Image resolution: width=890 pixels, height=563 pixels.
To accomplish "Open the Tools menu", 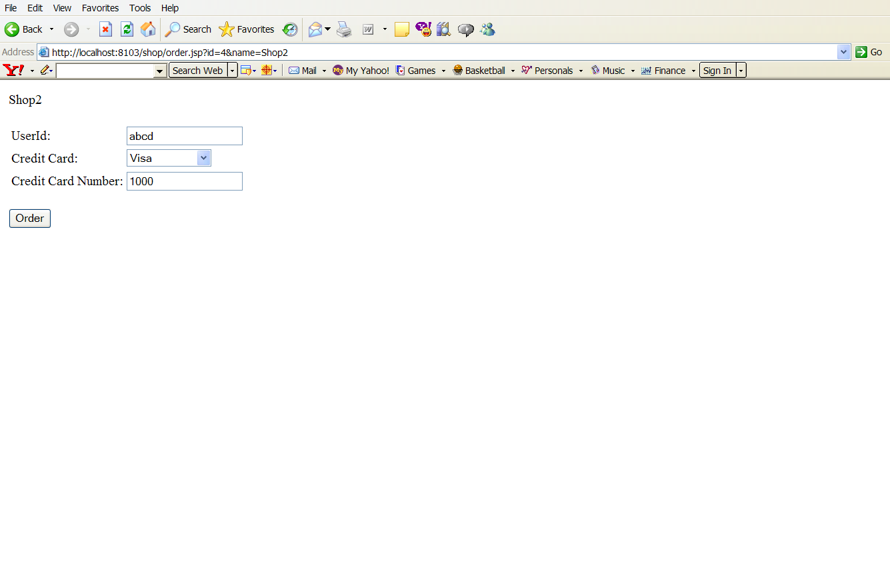I will click(140, 8).
